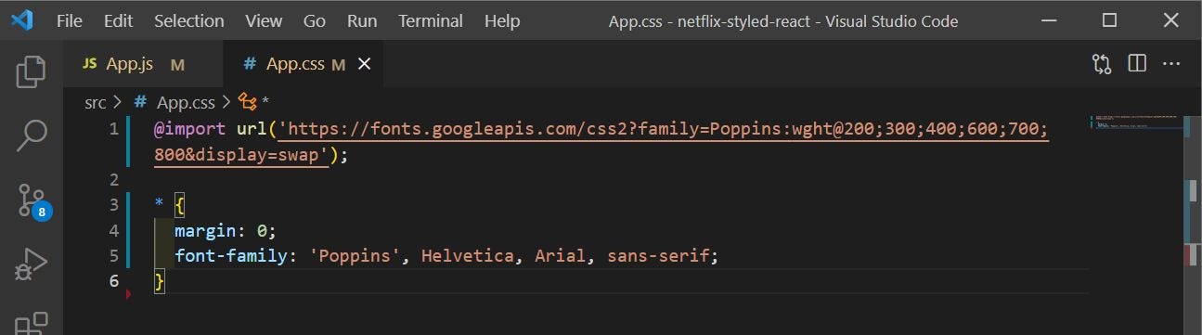Expand the asterisk selector breadcrumb
The width and height of the screenshot is (1202, 335).
(x=254, y=102)
